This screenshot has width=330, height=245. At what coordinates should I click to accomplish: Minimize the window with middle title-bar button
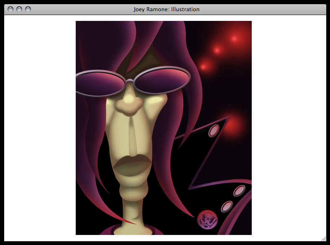(x=19, y=9)
